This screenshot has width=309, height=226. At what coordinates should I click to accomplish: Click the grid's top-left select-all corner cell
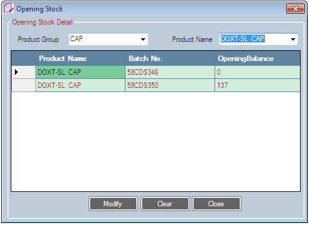(23, 59)
